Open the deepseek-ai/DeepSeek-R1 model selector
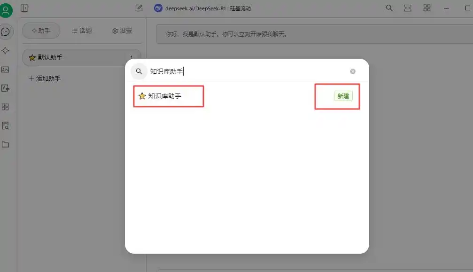The image size is (473, 272). pyautogui.click(x=202, y=8)
